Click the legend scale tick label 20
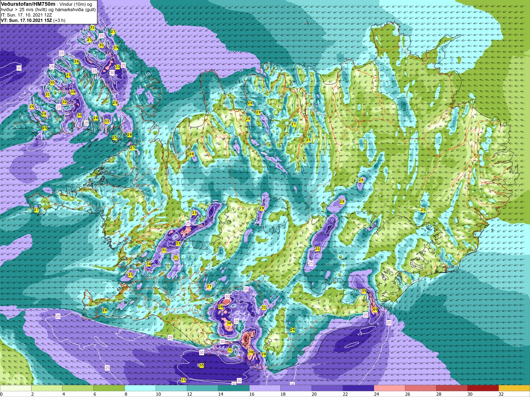This screenshot has width=530, height=397. [314, 394]
